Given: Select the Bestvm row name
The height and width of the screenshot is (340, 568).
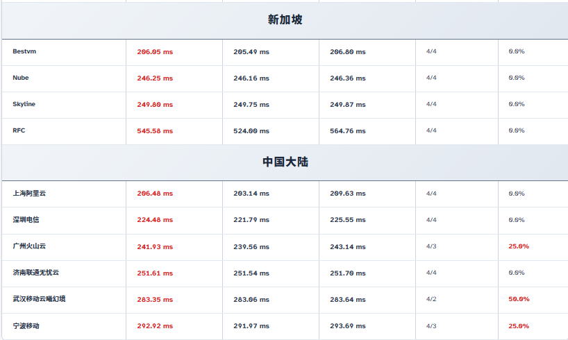Looking at the screenshot, I should [24, 51].
